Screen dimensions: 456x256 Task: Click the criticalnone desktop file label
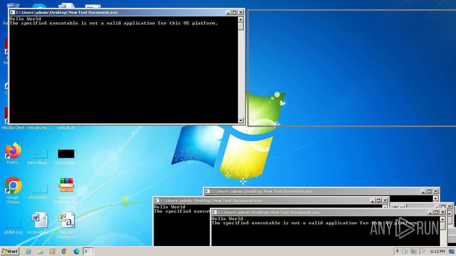point(40,128)
